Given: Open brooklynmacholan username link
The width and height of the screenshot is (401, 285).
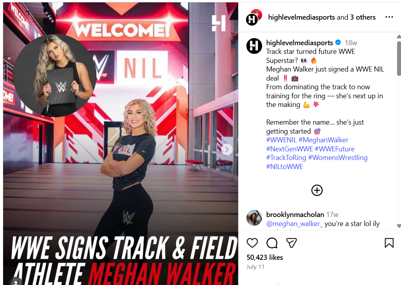Looking at the screenshot, I should coord(295,215).
